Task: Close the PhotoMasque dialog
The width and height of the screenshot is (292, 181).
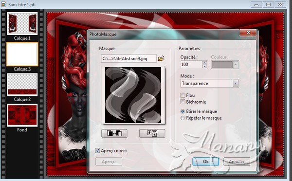Action: click(x=248, y=33)
